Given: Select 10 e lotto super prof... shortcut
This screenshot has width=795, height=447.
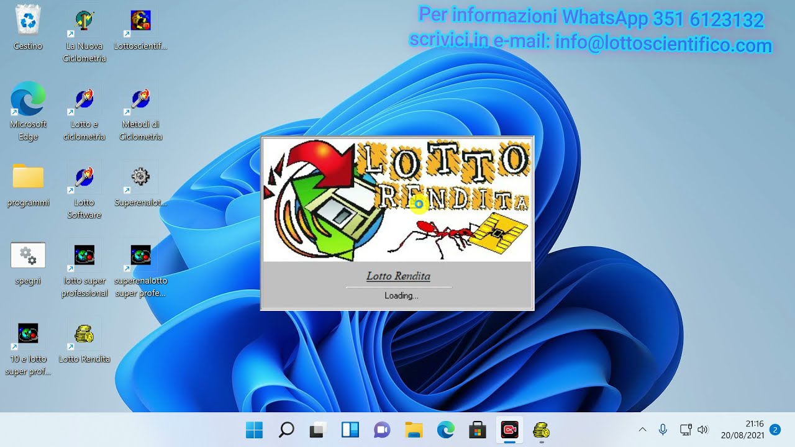Looking at the screenshot, I should [28, 349].
